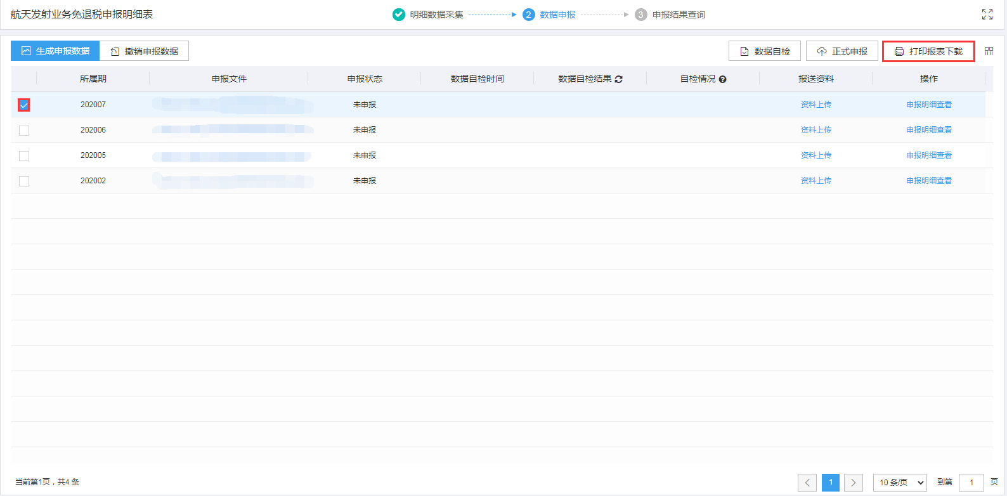Click the 申报状态 column header
1007x496 pixels.
(365, 79)
